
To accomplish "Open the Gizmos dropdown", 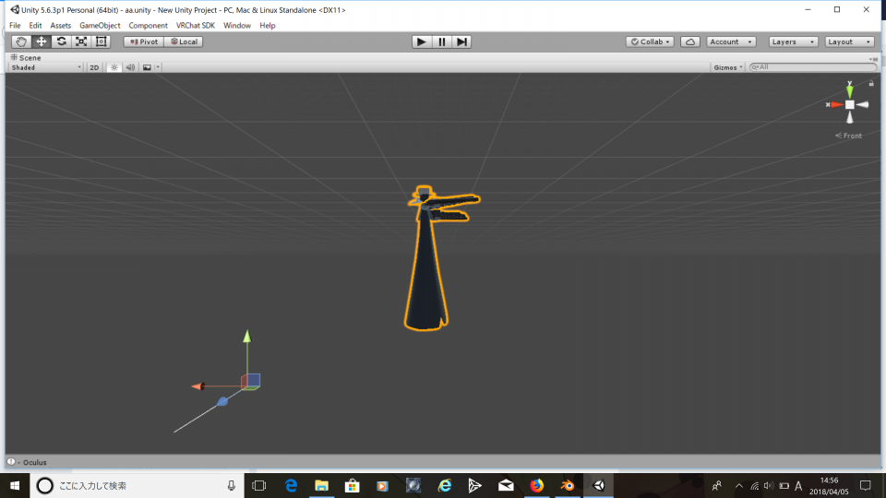I will coord(728,67).
